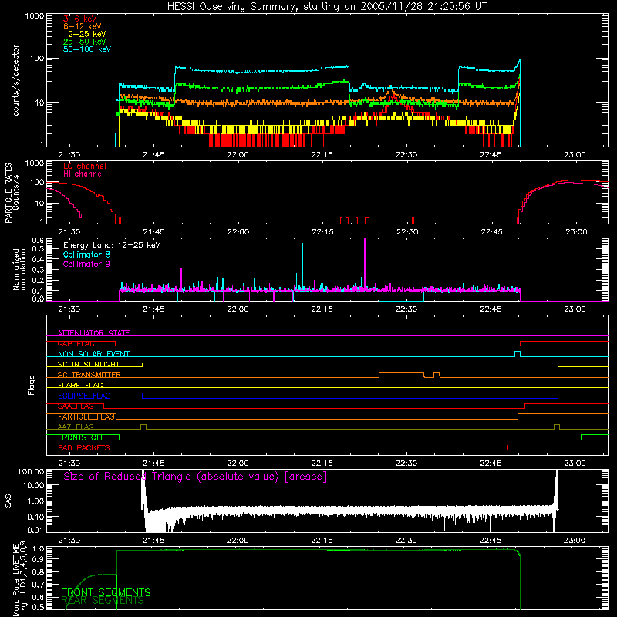
Task: Click the PARTICLE RATES axis label
Action: [8, 193]
